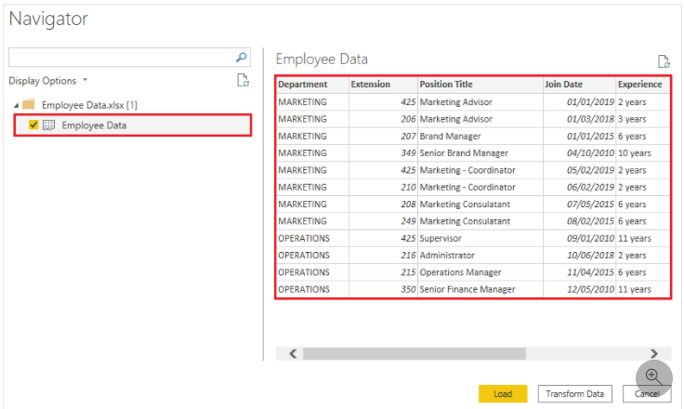Click the extension 206 cell
This screenshot has height=409, width=684.
pos(383,119)
